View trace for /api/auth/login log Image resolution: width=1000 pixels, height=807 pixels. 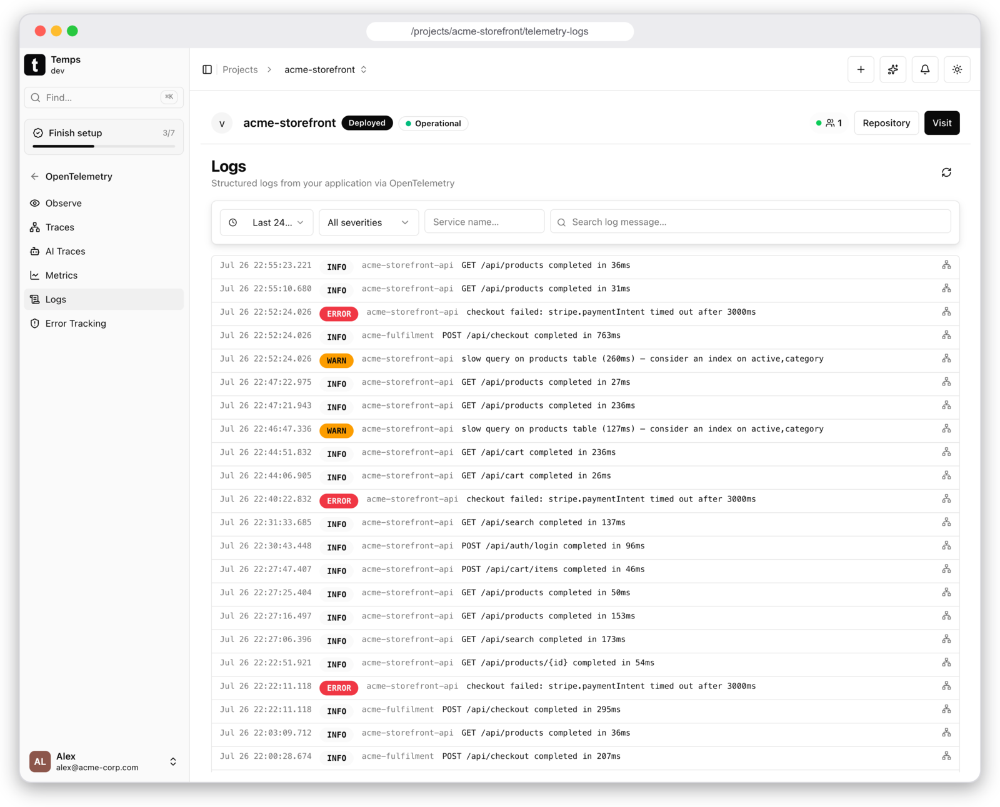coord(946,546)
